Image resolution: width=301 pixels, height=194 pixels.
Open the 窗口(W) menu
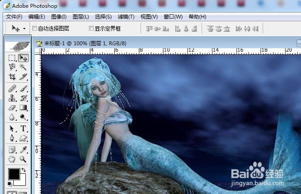(173, 17)
